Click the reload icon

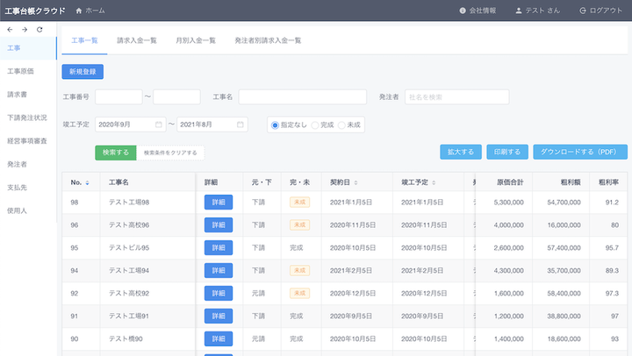click(x=39, y=30)
